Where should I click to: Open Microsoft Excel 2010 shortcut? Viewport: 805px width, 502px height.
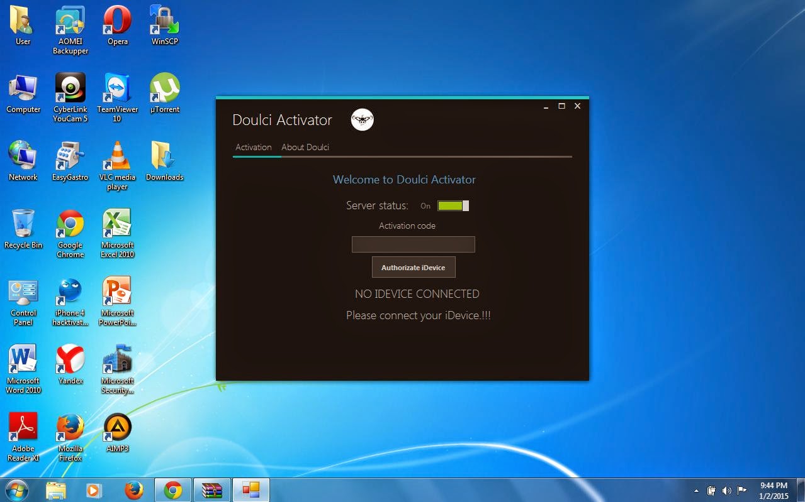coord(117,233)
